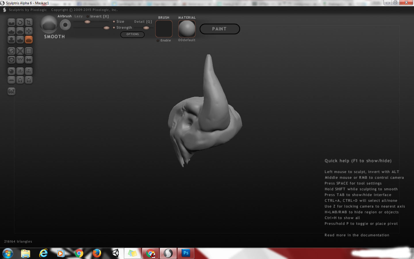414x259 pixels.
Task: Activate the Reduce Brush tool
Action: click(11, 51)
